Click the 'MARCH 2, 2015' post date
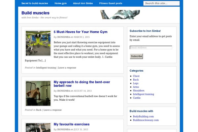This screenshot has width=198, height=132. tap(82, 37)
